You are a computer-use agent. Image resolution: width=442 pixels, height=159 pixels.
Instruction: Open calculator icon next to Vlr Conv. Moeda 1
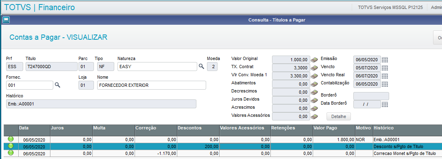point(314,76)
